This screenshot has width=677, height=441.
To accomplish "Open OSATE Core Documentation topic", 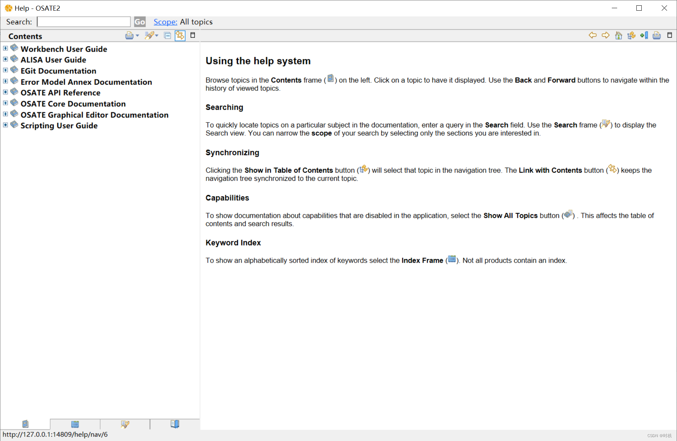I will [x=73, y=104].
